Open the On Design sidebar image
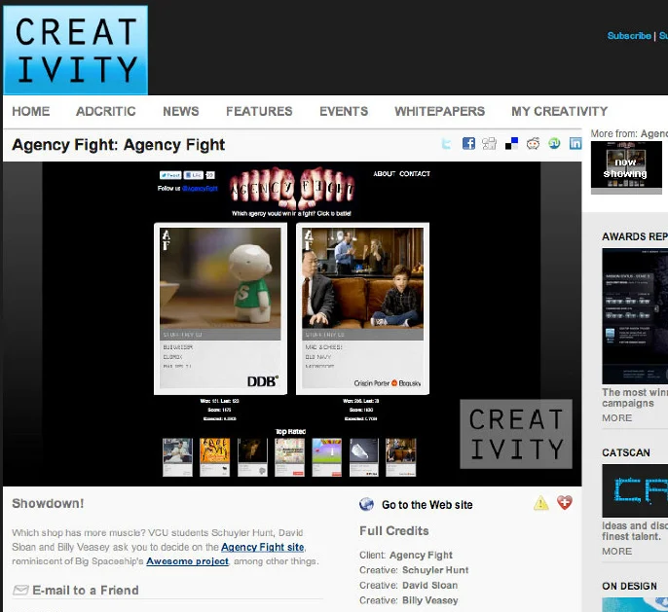 click(635, 604)
